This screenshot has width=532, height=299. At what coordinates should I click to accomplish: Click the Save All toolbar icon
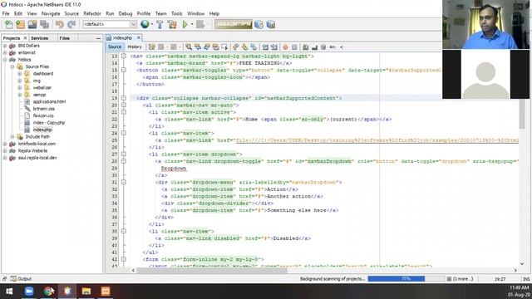click(x=44, y=24)
